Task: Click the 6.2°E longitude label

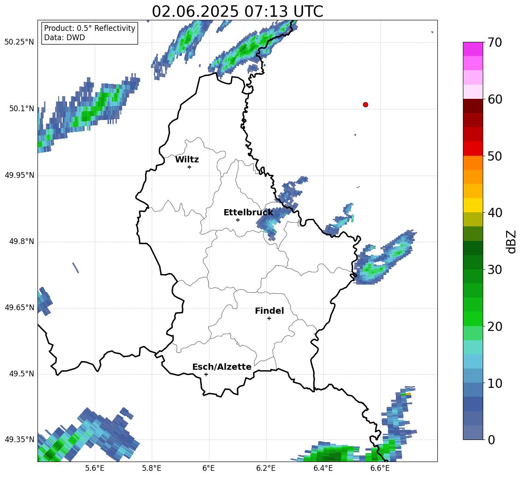Action: 266,468
